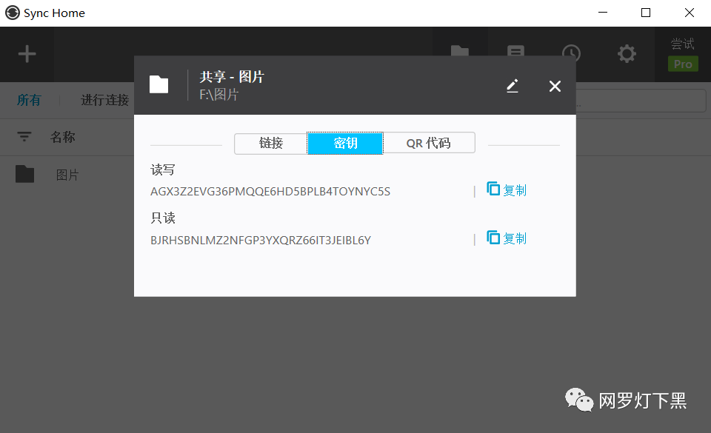Minimize the Sync Home window
The height and width of the screenshot is (433, 711).
603,13
